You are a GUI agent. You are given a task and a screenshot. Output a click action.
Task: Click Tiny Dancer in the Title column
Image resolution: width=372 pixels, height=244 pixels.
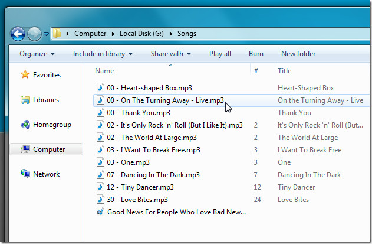pyautogui.click(x=296, y=187)
